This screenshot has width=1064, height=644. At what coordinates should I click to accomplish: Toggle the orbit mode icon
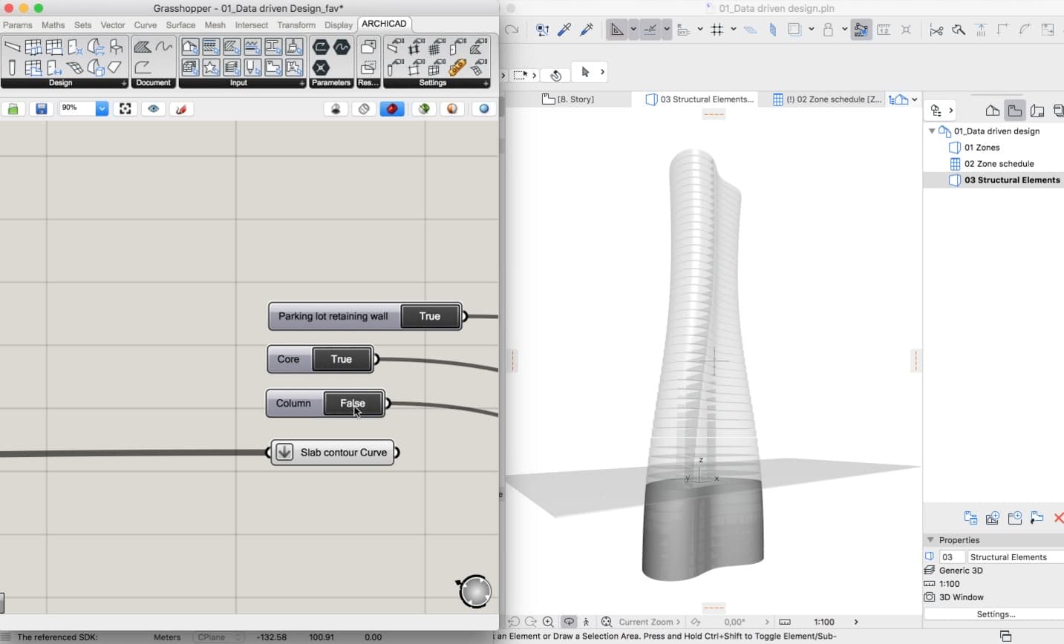(569, 622)
